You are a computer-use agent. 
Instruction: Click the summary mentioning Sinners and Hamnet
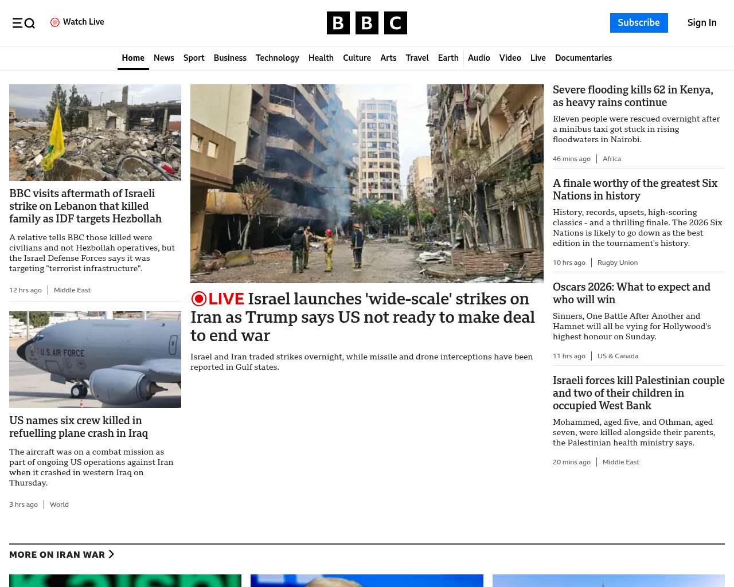tap(632, 326)
